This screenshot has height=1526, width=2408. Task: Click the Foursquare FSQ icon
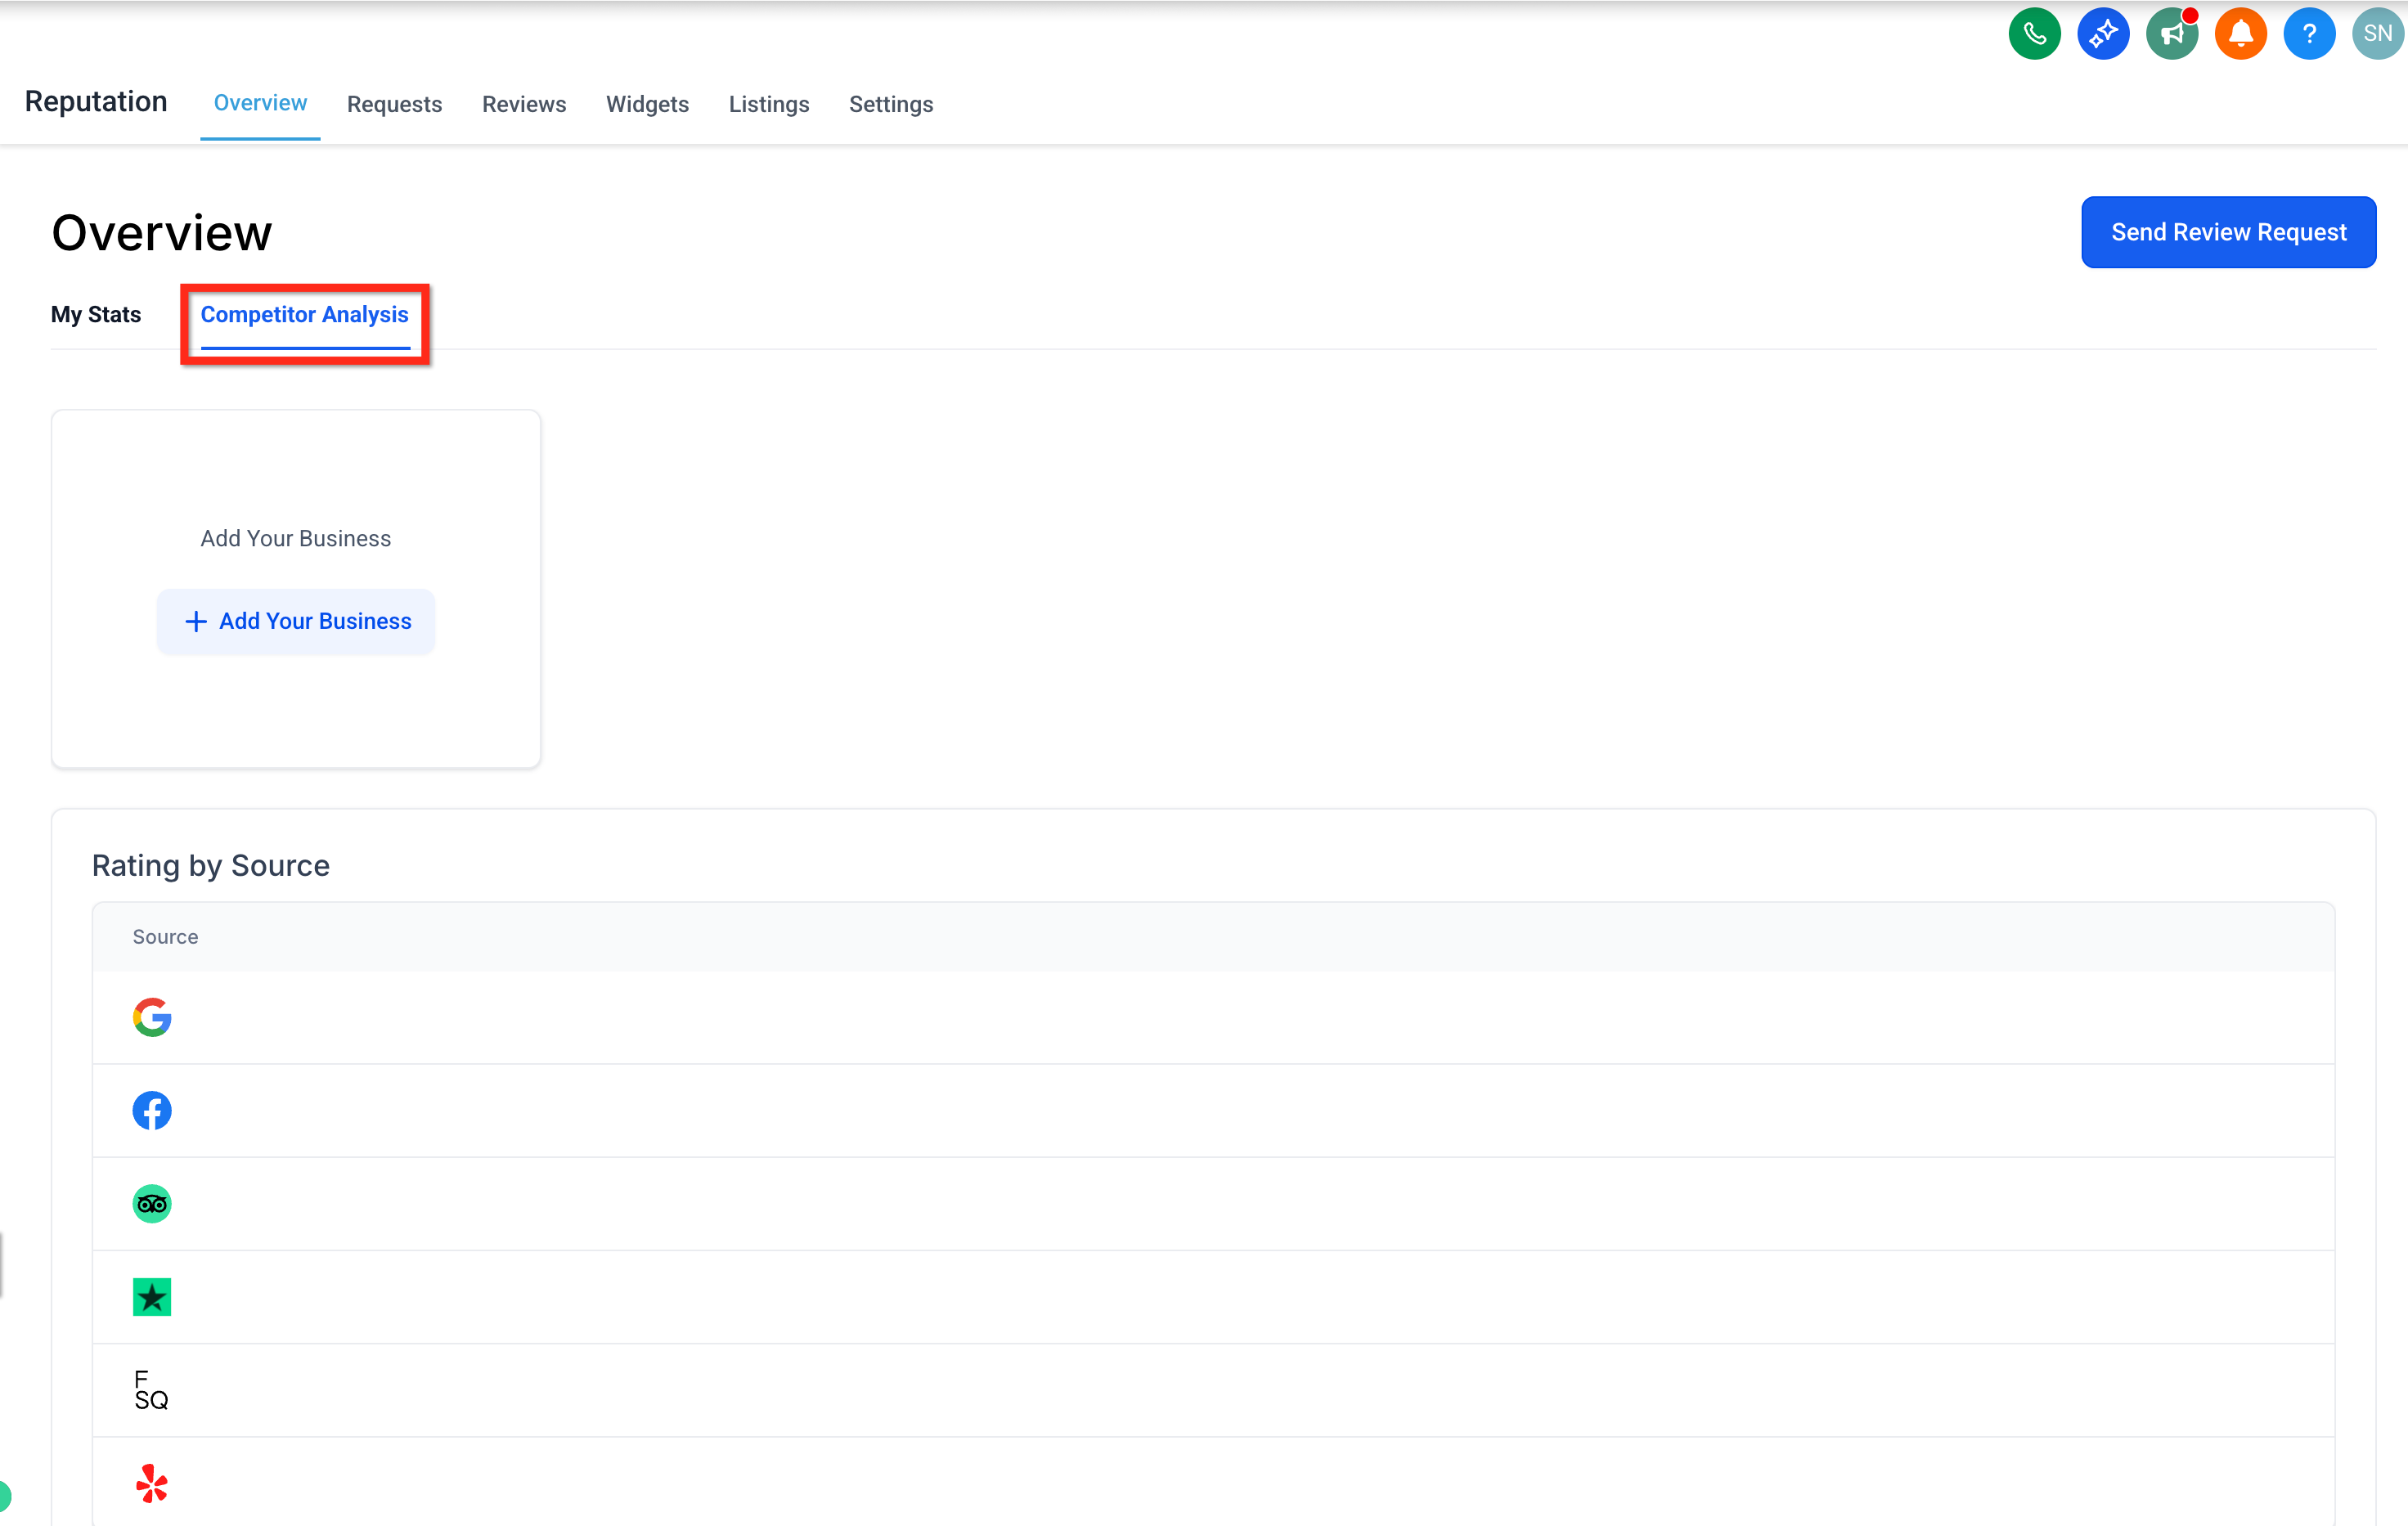point(151,1390)
